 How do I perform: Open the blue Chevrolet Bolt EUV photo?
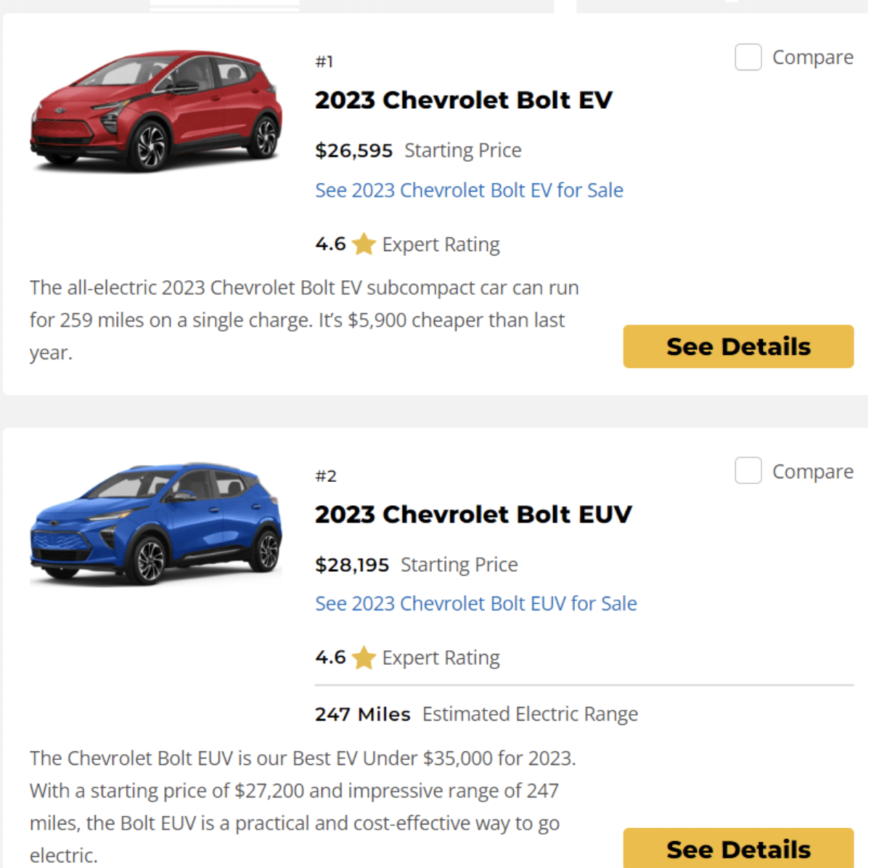coord(156,523)
